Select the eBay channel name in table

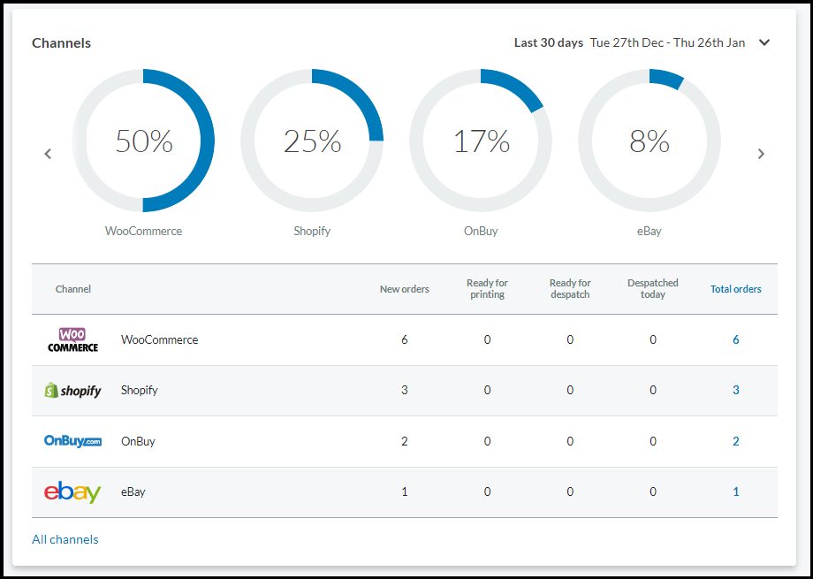(133, 491)
